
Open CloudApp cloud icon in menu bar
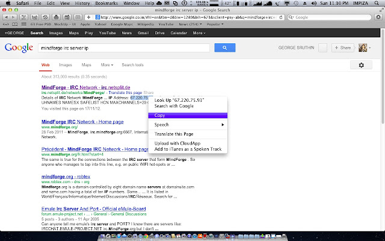coord(159,3)
